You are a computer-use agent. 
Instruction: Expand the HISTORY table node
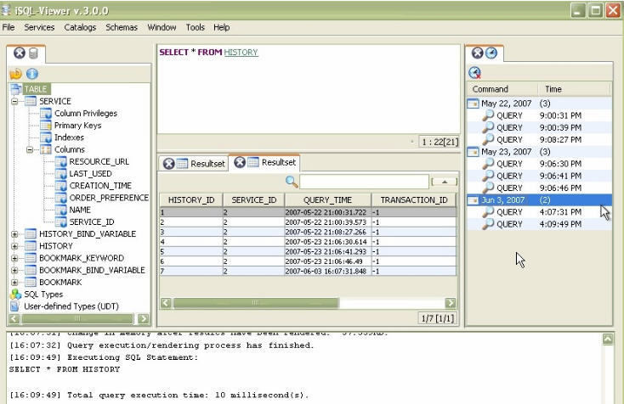[x=14, y=246]
